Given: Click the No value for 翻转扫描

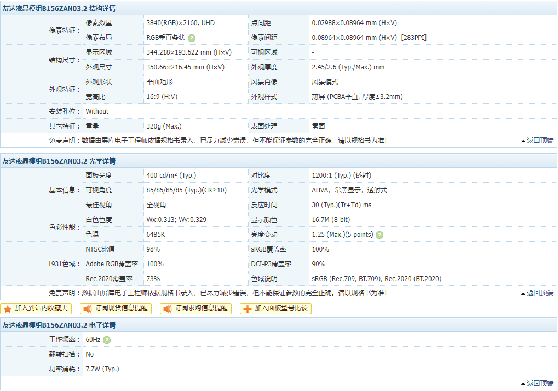Looking at the screenshot, I should pos(90,354).
